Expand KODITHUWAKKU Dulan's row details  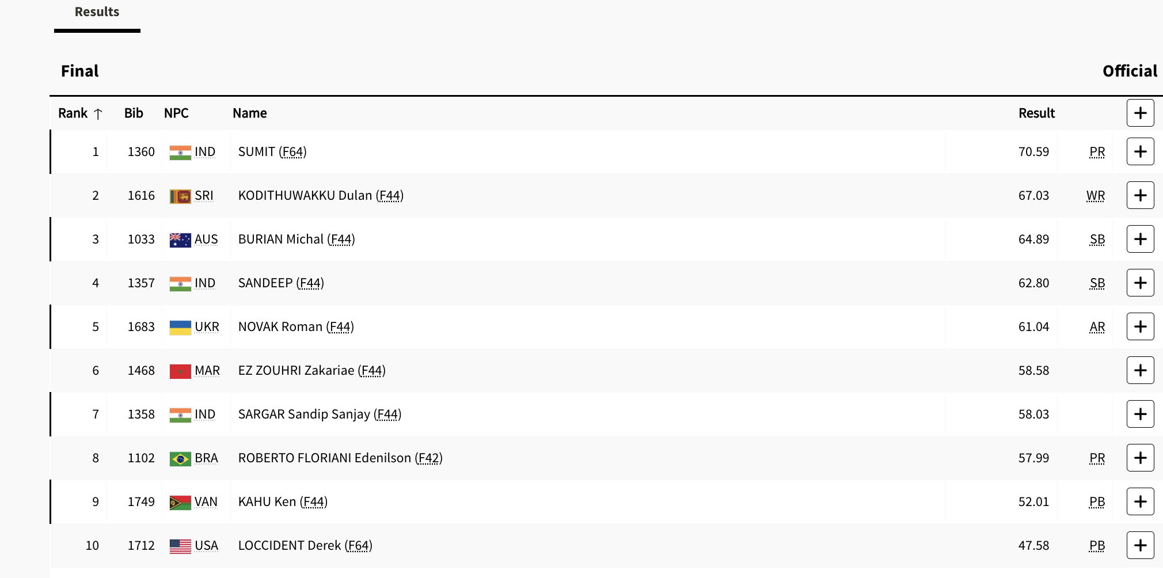click(1140, 195)
